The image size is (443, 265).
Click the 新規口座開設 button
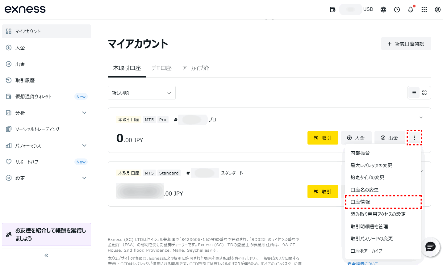click(406, 44)
